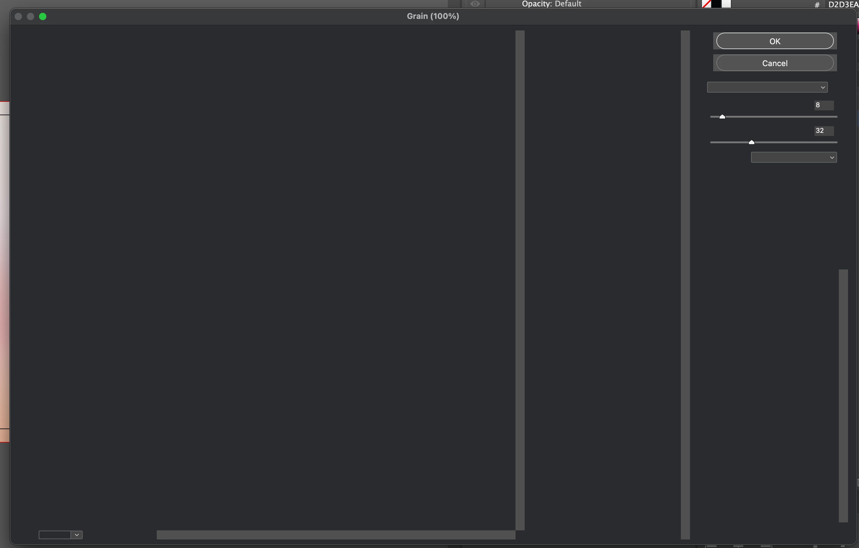Viewport: 859px width, 548px height.
Task: Expand the zoom level dropdown arrow at bottom-left
Action: point(77,535)
